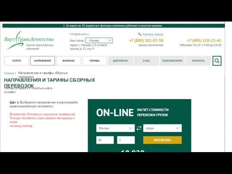Open the site search magnifier icon

217,61
